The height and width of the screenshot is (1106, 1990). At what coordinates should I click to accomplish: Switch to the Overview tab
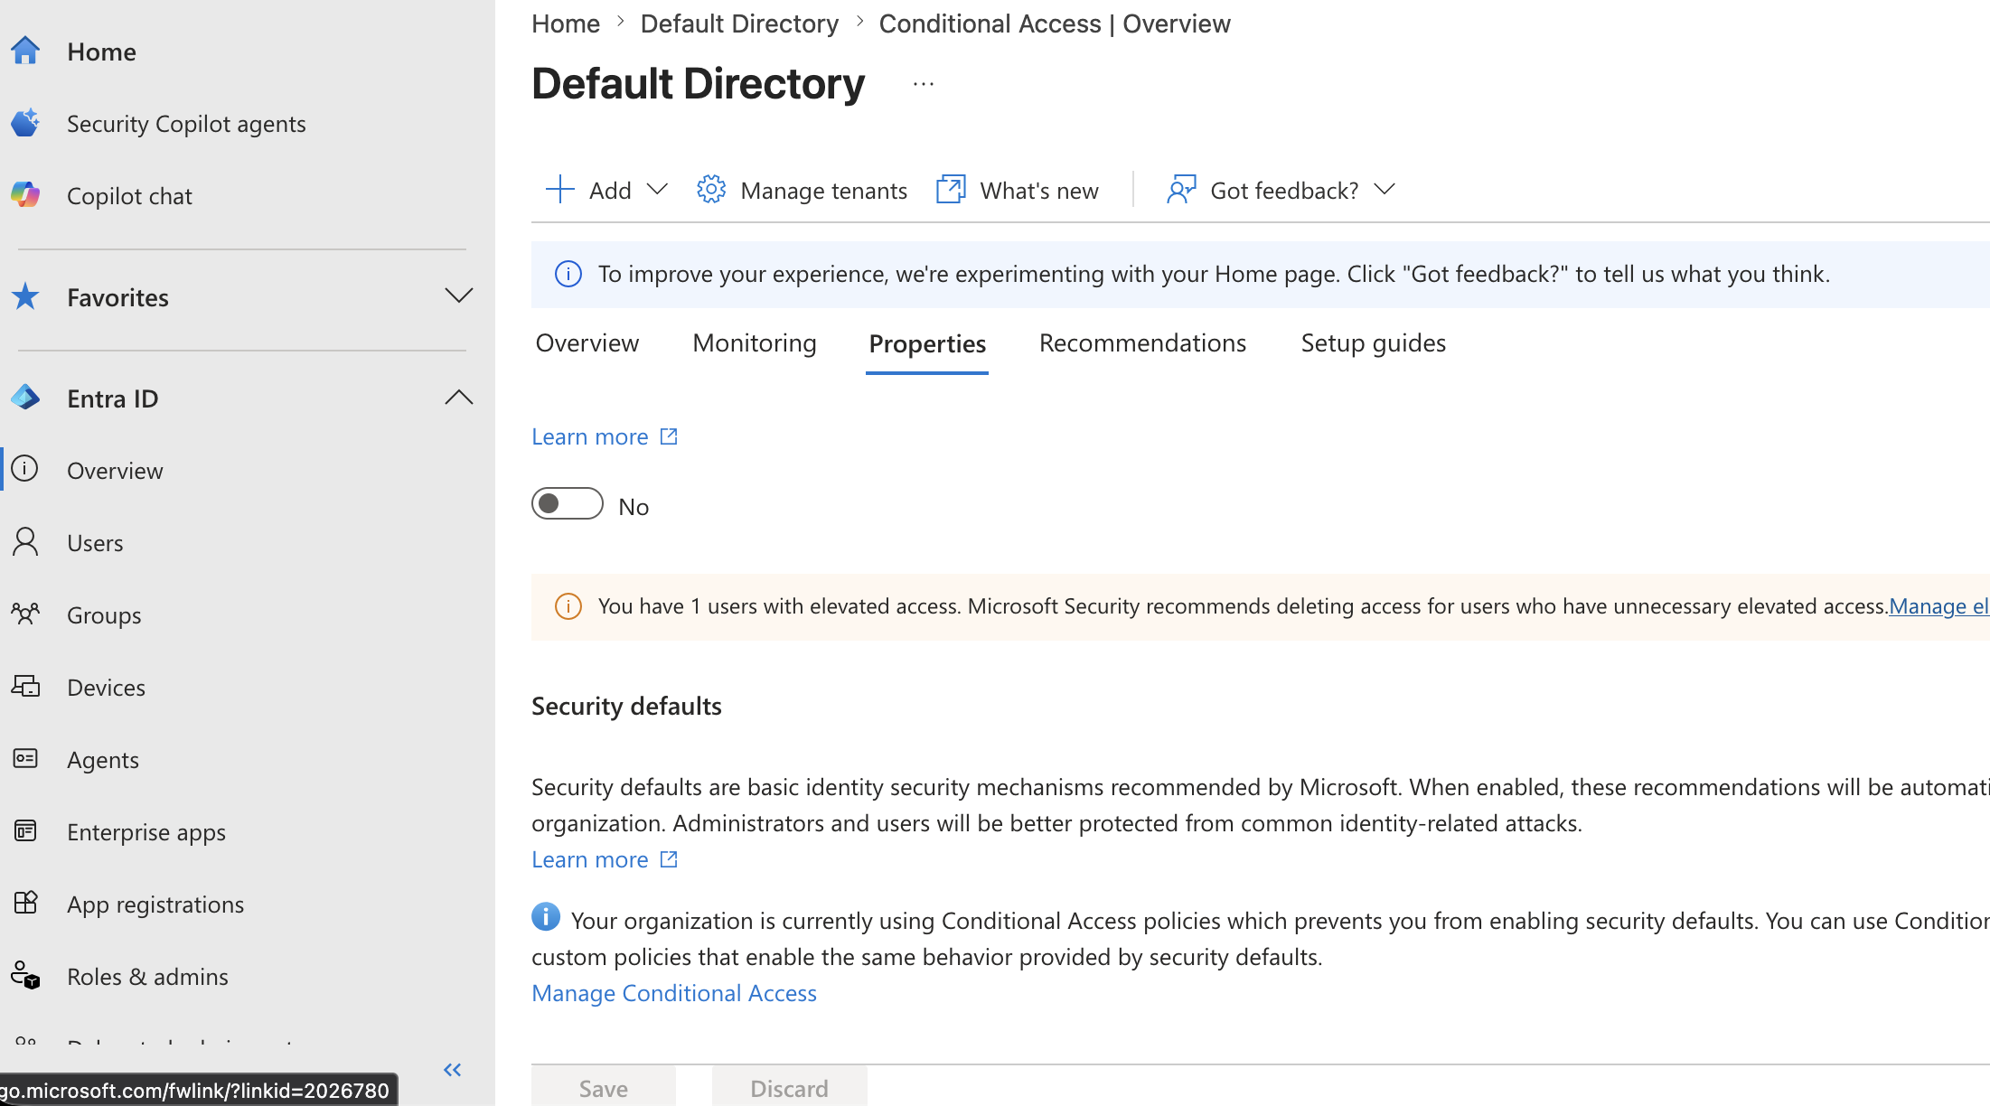(x=587, y=343)
